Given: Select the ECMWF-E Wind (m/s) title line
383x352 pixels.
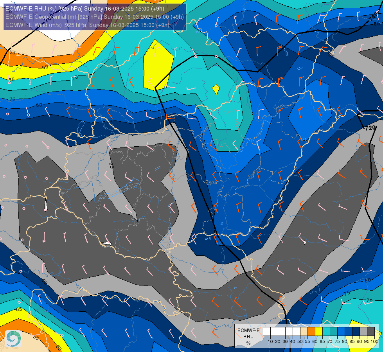Looking at the screenshot, I should pyautogui.click(x=87, y=25).
